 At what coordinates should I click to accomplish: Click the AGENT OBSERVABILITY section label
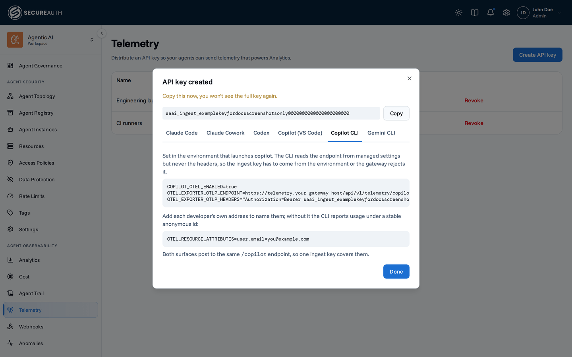click(32, 246)
